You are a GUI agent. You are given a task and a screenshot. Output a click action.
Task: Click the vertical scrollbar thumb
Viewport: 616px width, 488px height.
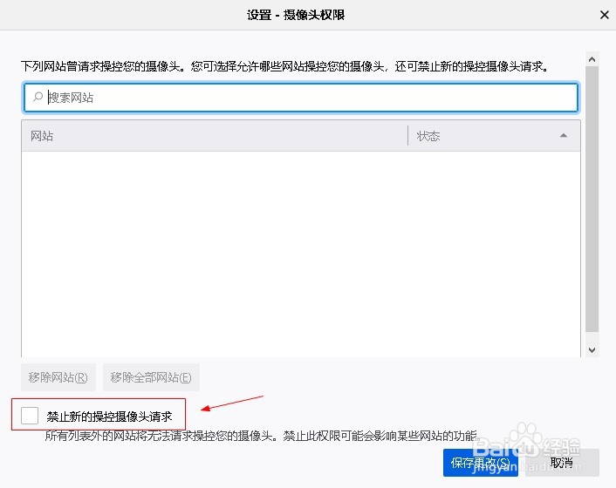coord(592,200)
